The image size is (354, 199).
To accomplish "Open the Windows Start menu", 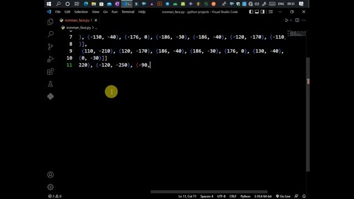I will click(x=49, y=4).
